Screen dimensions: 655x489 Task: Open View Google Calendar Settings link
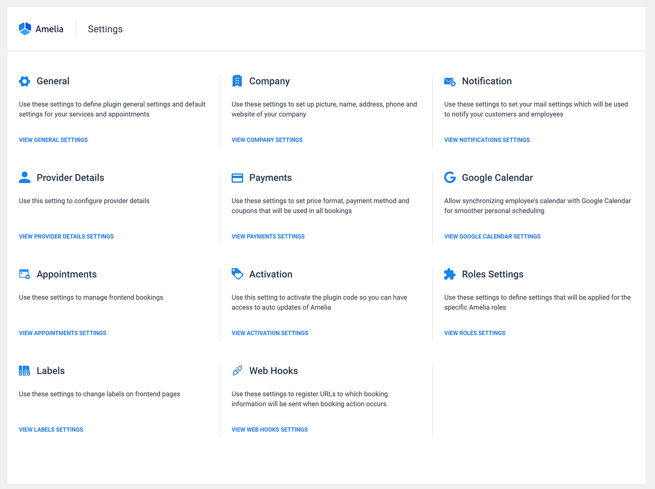[x=492, y=237]
